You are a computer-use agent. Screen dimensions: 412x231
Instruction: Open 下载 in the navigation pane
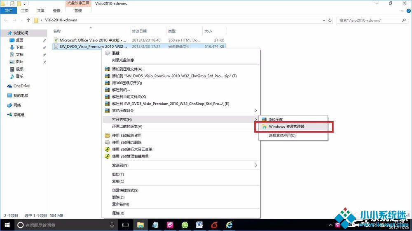tap(19, 47)
